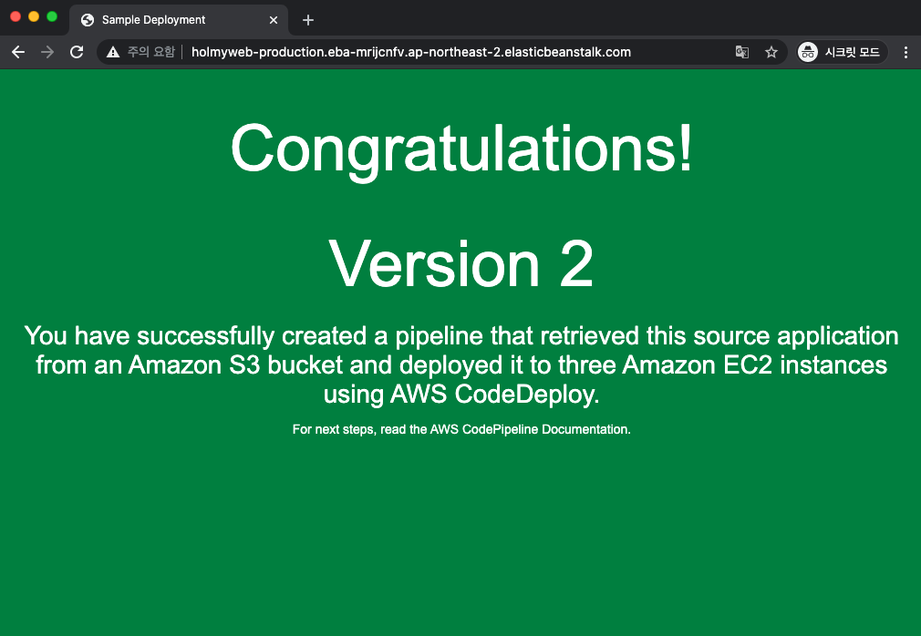Viewport: 921px width, 636px height.
Task: Reload the Sample Deployment page
Action: click(x=77, y=52)
